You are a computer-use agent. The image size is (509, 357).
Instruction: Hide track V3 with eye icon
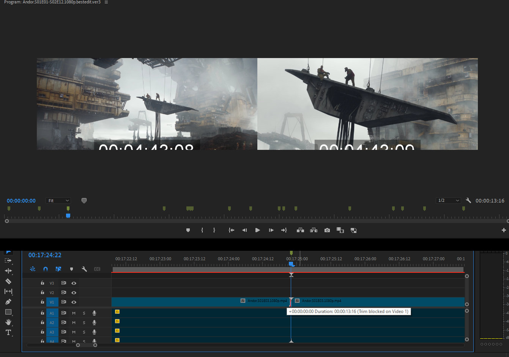coord(74,283)
